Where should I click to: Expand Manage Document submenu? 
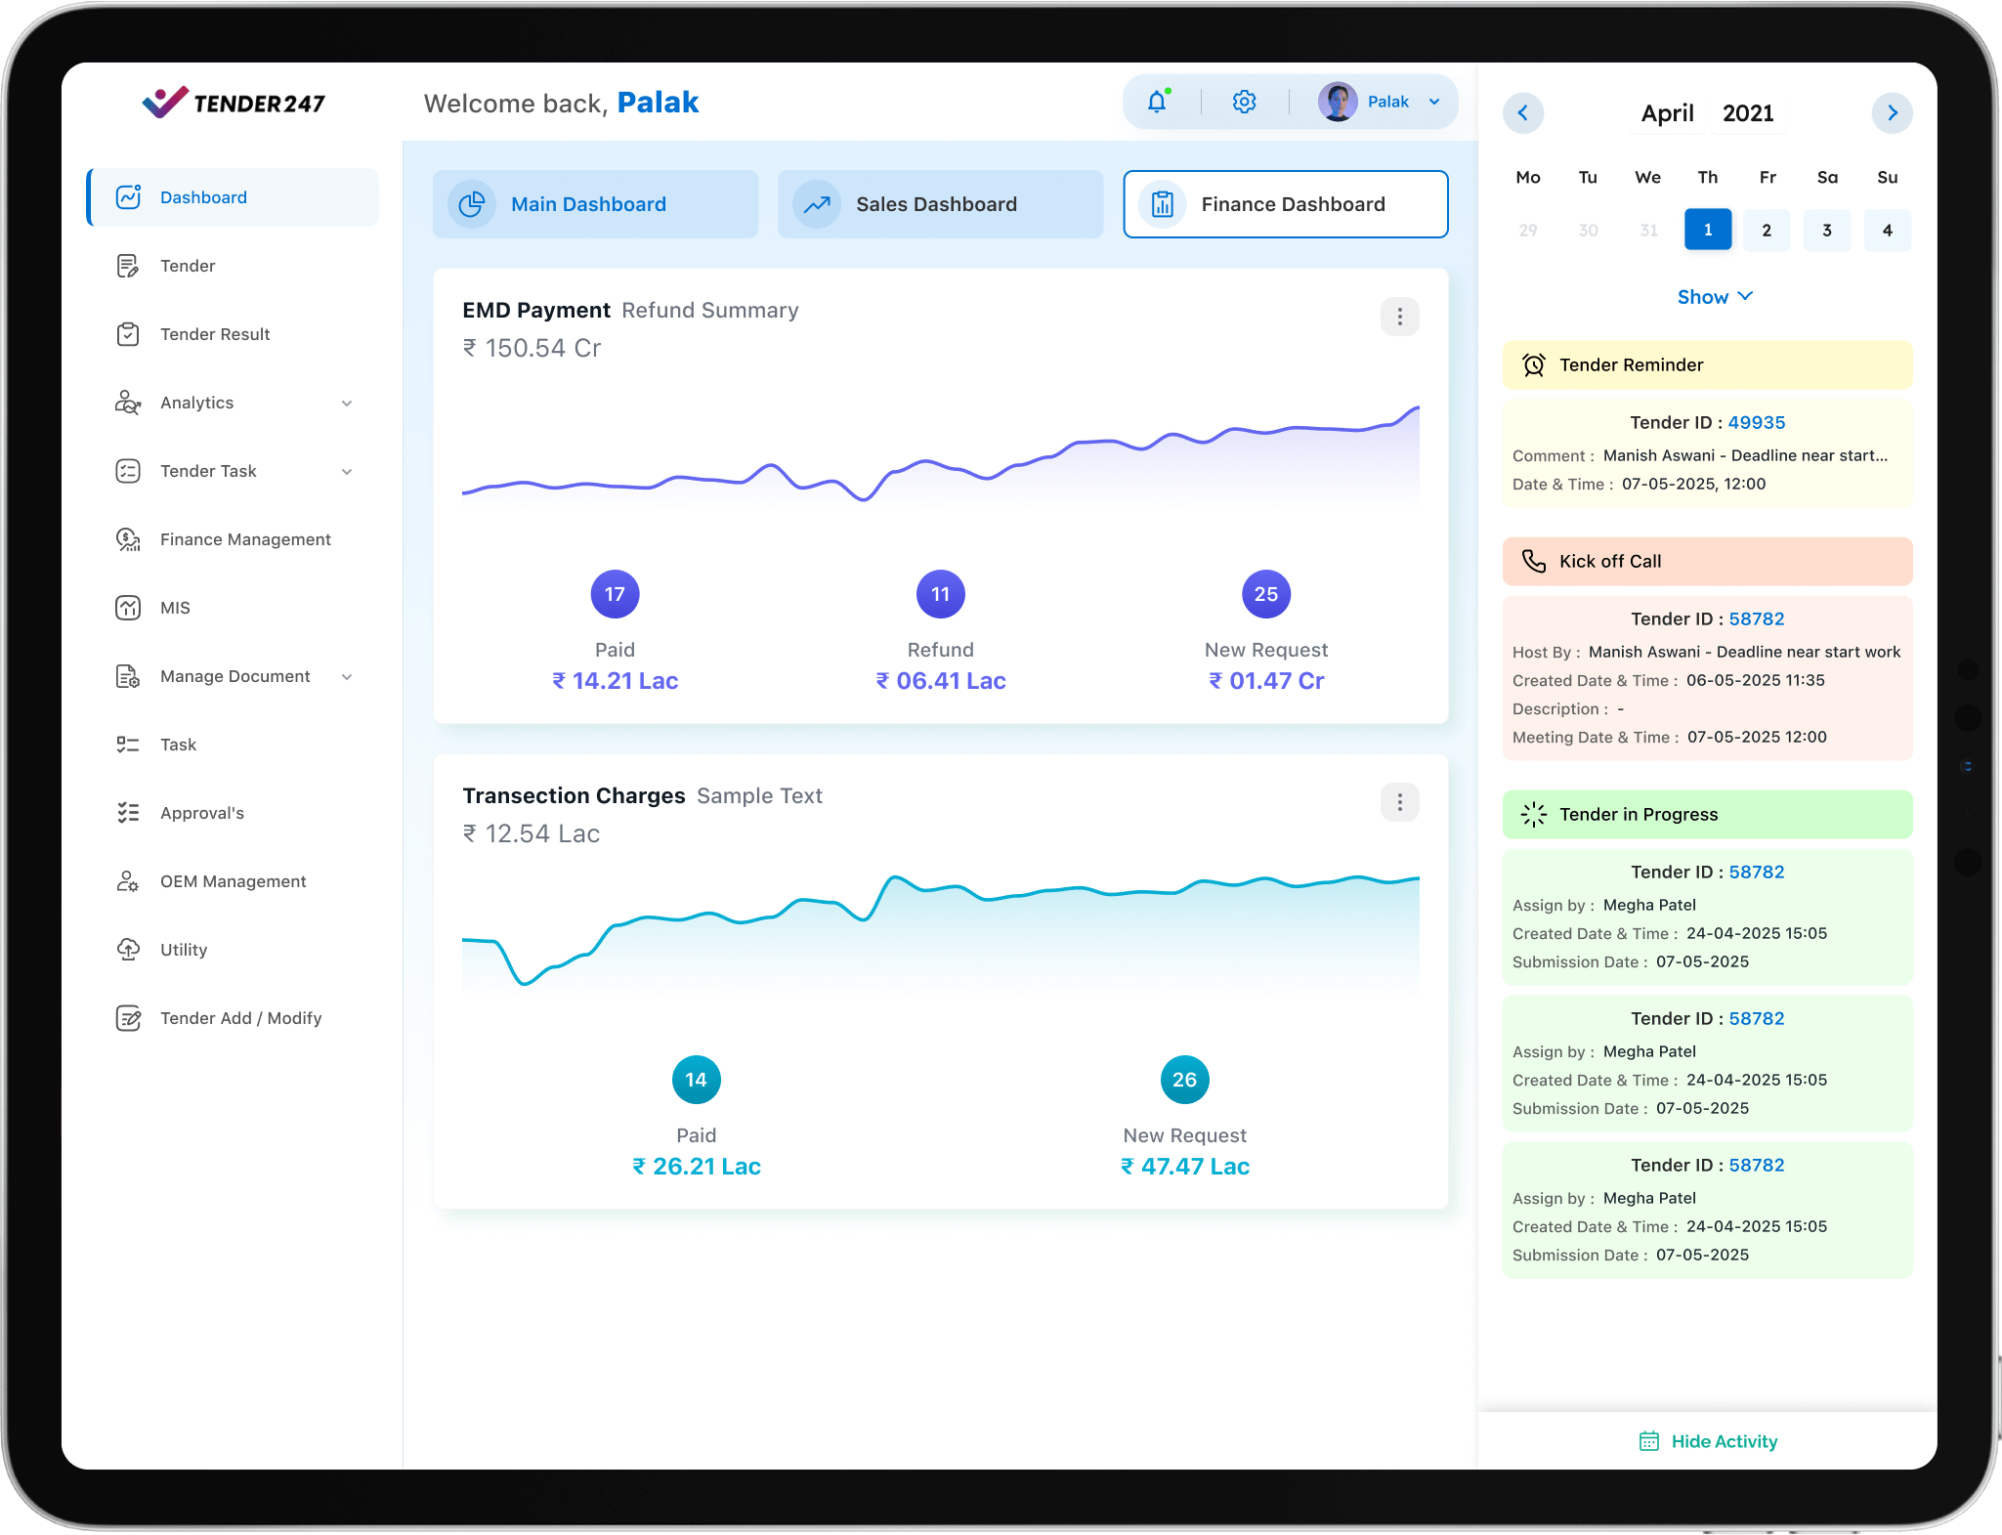[x=347, y=677]
